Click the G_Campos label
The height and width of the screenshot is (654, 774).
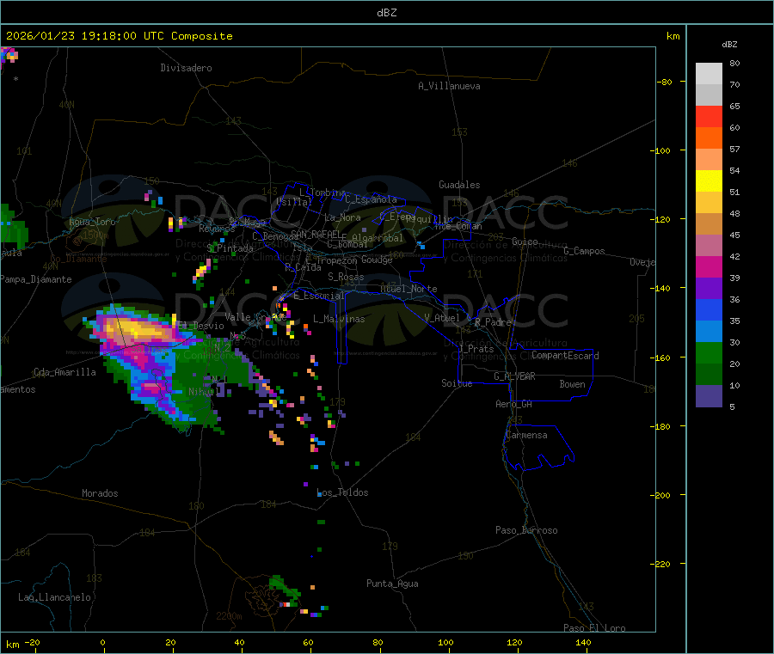tap(585, 251)
